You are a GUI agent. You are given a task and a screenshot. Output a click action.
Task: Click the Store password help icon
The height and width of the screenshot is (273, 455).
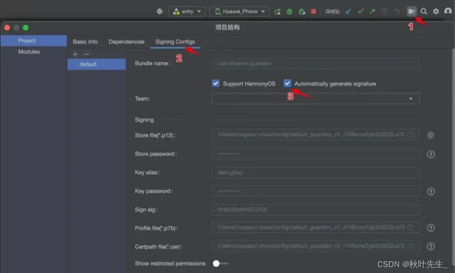[431, 155]
